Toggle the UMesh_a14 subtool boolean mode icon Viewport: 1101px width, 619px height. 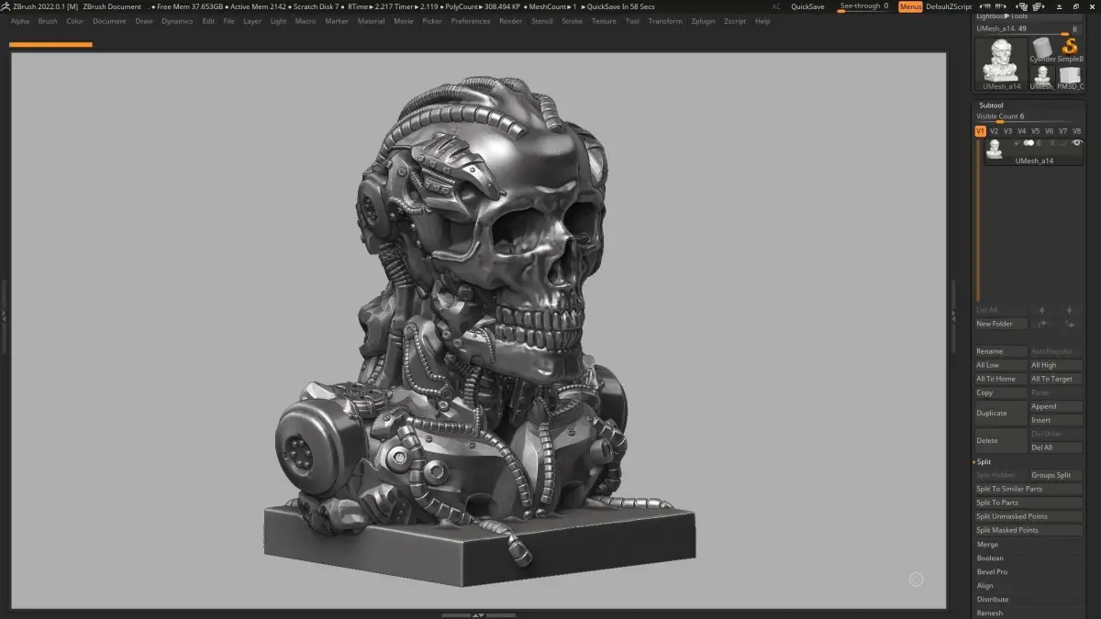point(1029,143)
